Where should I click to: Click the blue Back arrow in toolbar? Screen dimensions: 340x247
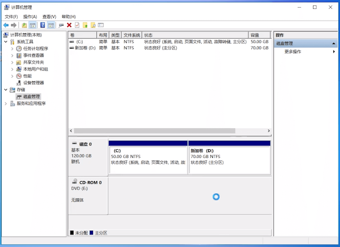point(6,25)
